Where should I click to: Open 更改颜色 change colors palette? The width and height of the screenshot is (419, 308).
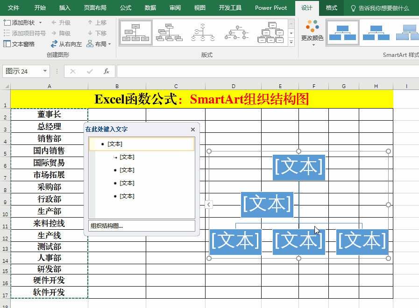click(x=312, y=33)
